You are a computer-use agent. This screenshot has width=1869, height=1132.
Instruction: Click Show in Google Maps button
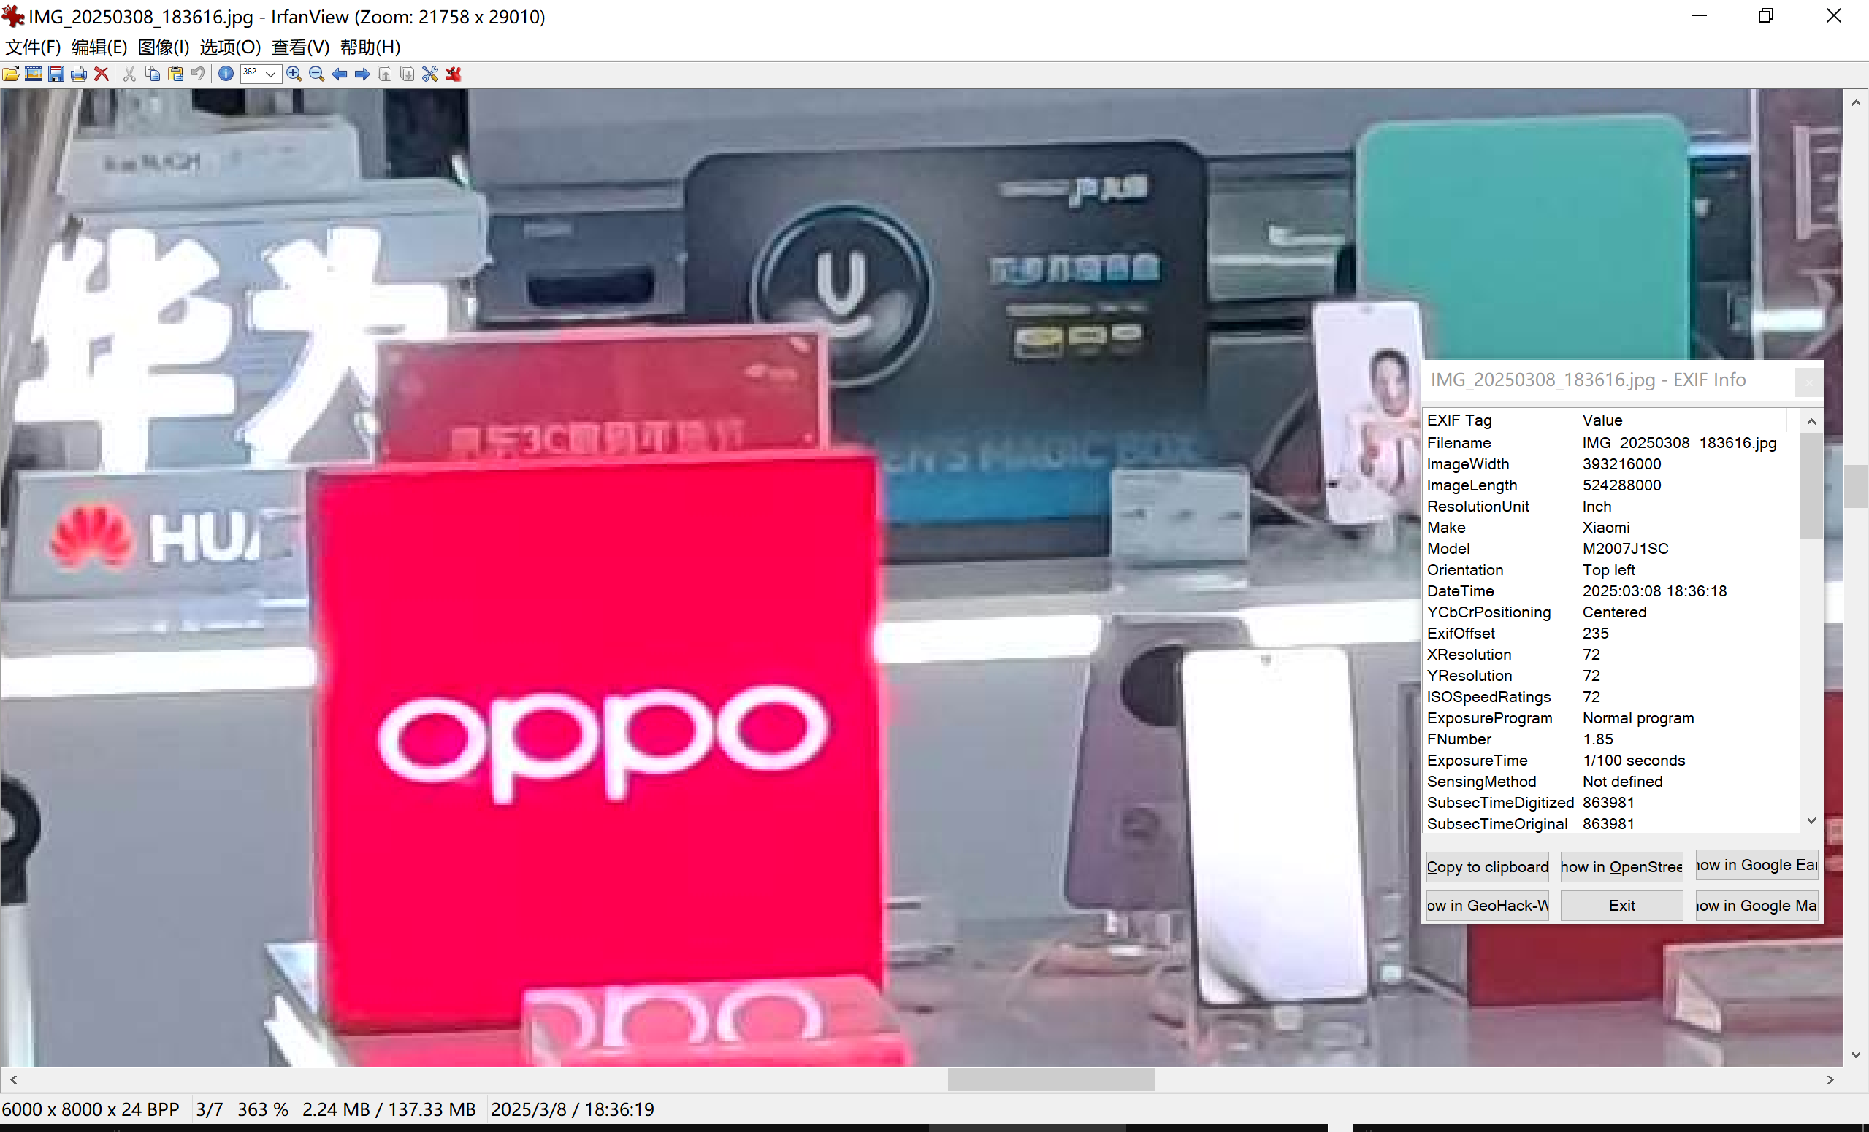tap(1756, 905)
